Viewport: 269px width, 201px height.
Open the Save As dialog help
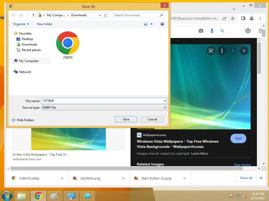pos(162,24)
